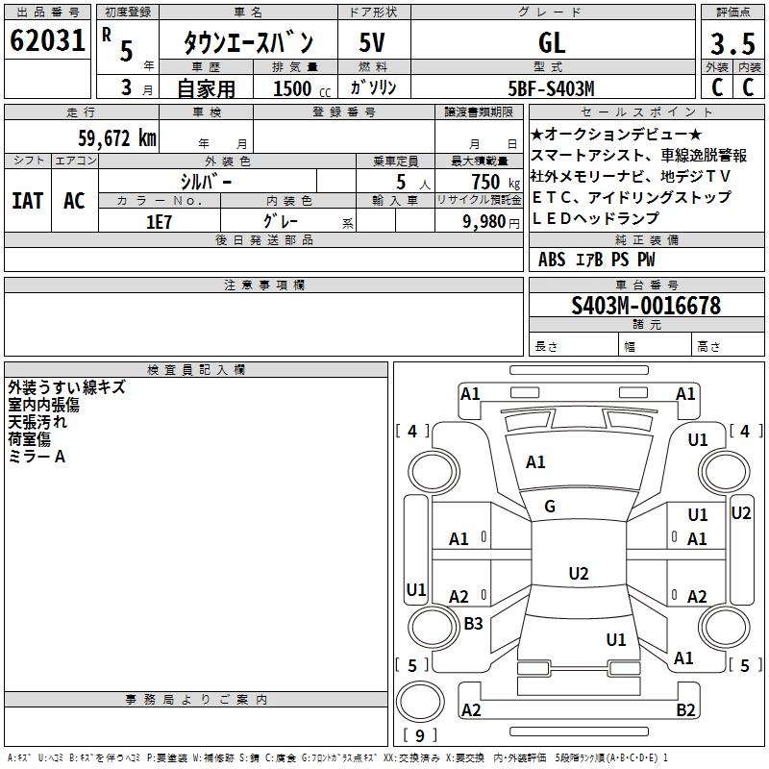Click the A1 mark on the hood

click(535, 462)
